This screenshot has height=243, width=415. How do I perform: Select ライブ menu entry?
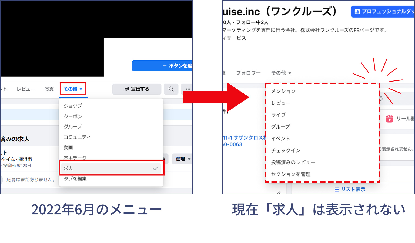tap(278, 115)
